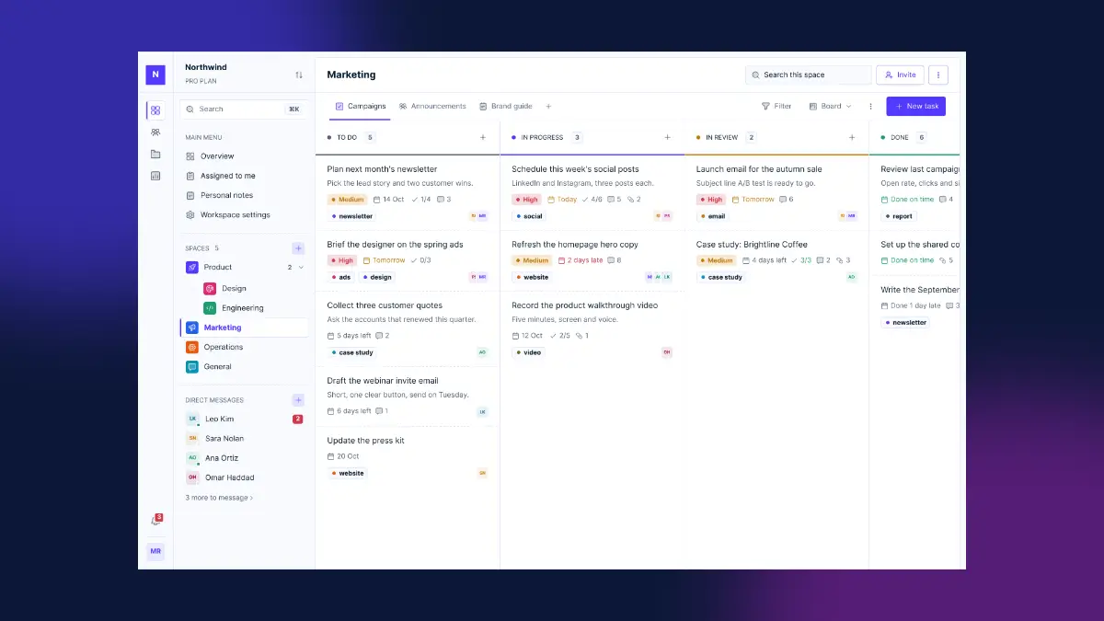This screenshot has width=1104, height=621.
Task: Click the Search this space field
Action: coord(808,75)
